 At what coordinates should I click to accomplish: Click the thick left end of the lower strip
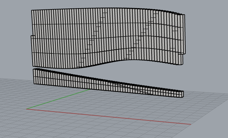[35, 76]
